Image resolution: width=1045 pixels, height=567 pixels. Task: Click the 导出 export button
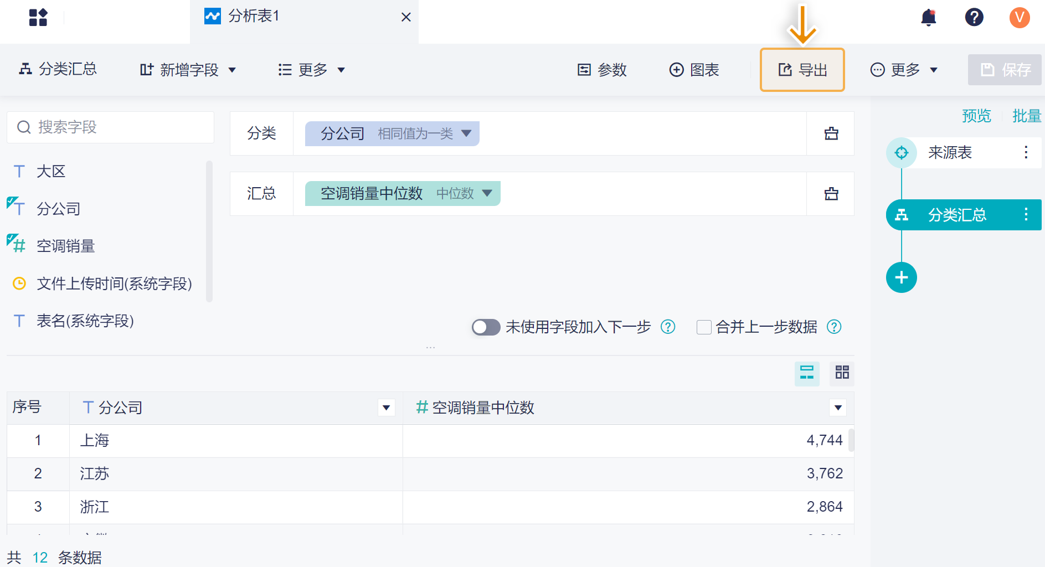coord(802,70)
